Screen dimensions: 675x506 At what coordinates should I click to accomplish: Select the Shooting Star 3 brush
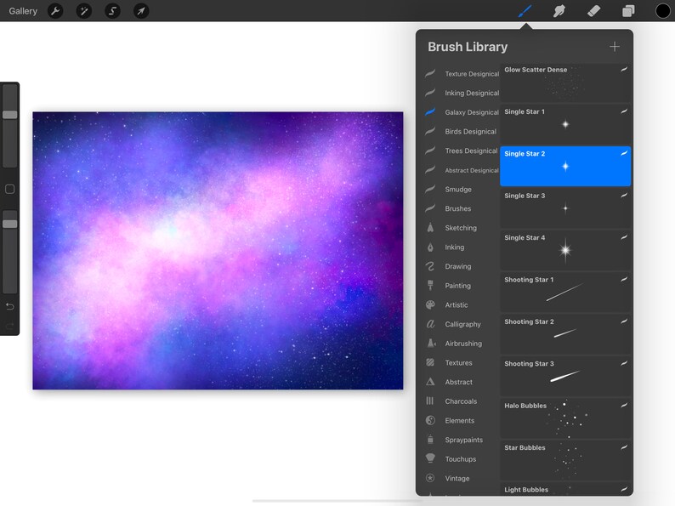565,376
